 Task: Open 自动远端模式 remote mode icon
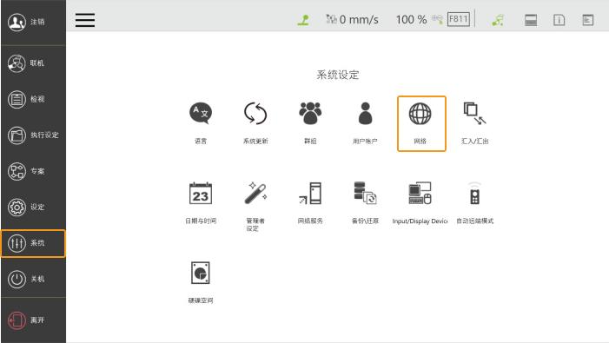474,194
